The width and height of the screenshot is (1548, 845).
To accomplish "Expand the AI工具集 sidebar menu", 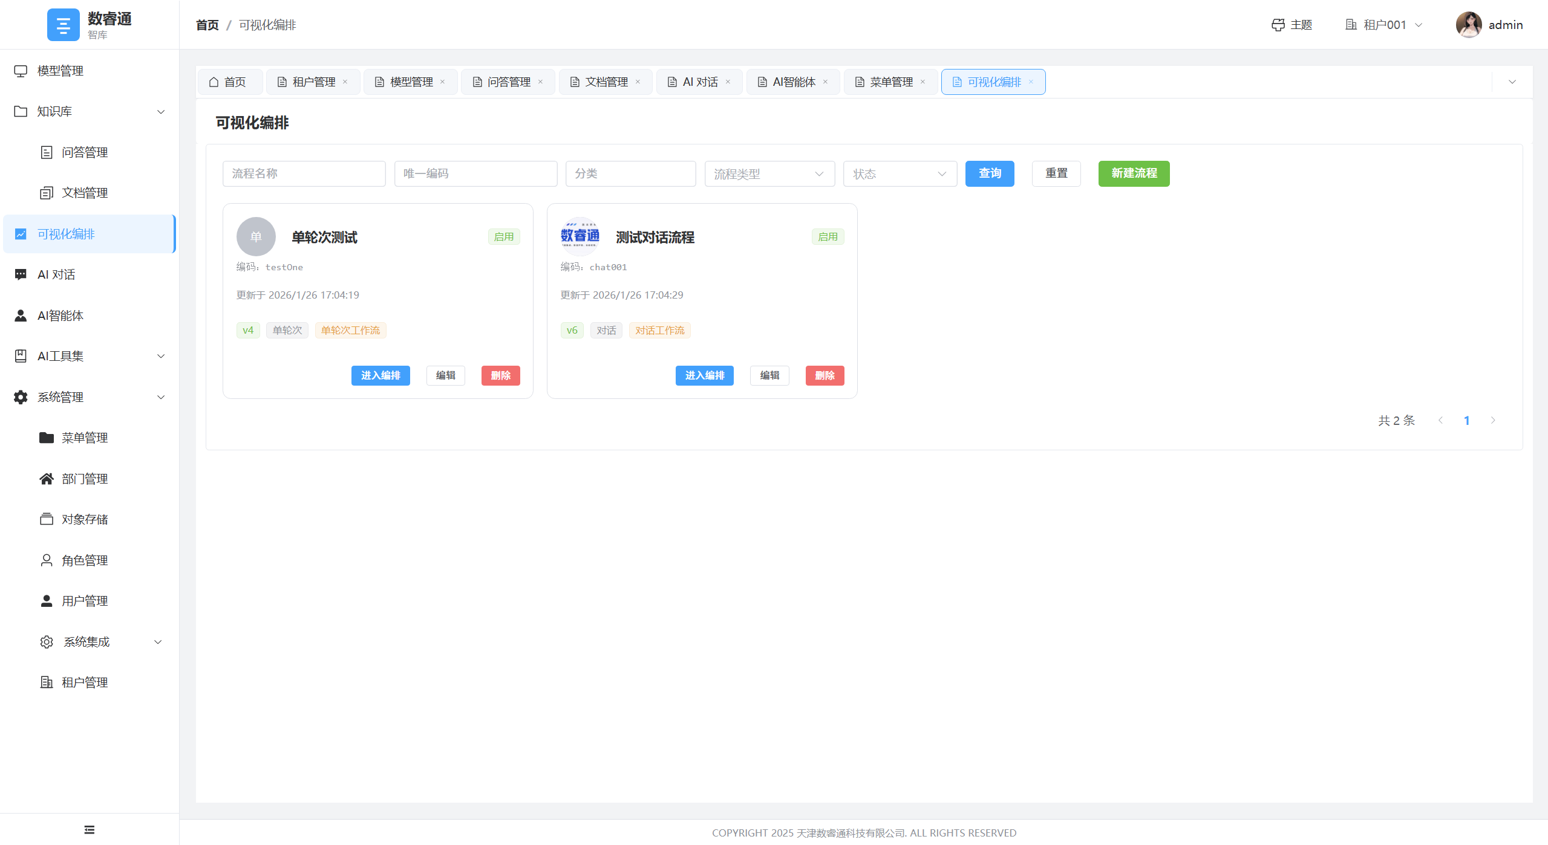I will point(90,356).
